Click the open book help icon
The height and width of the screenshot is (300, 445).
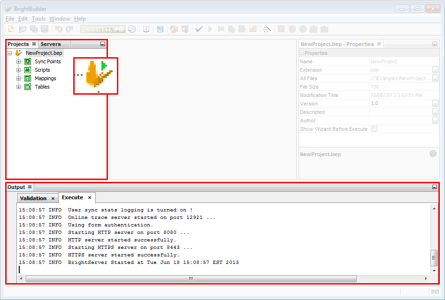pyautogui.click(x=146, y=29)
